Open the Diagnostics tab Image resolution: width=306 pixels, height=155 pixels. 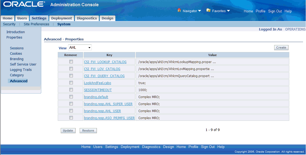tap(87, 18)
